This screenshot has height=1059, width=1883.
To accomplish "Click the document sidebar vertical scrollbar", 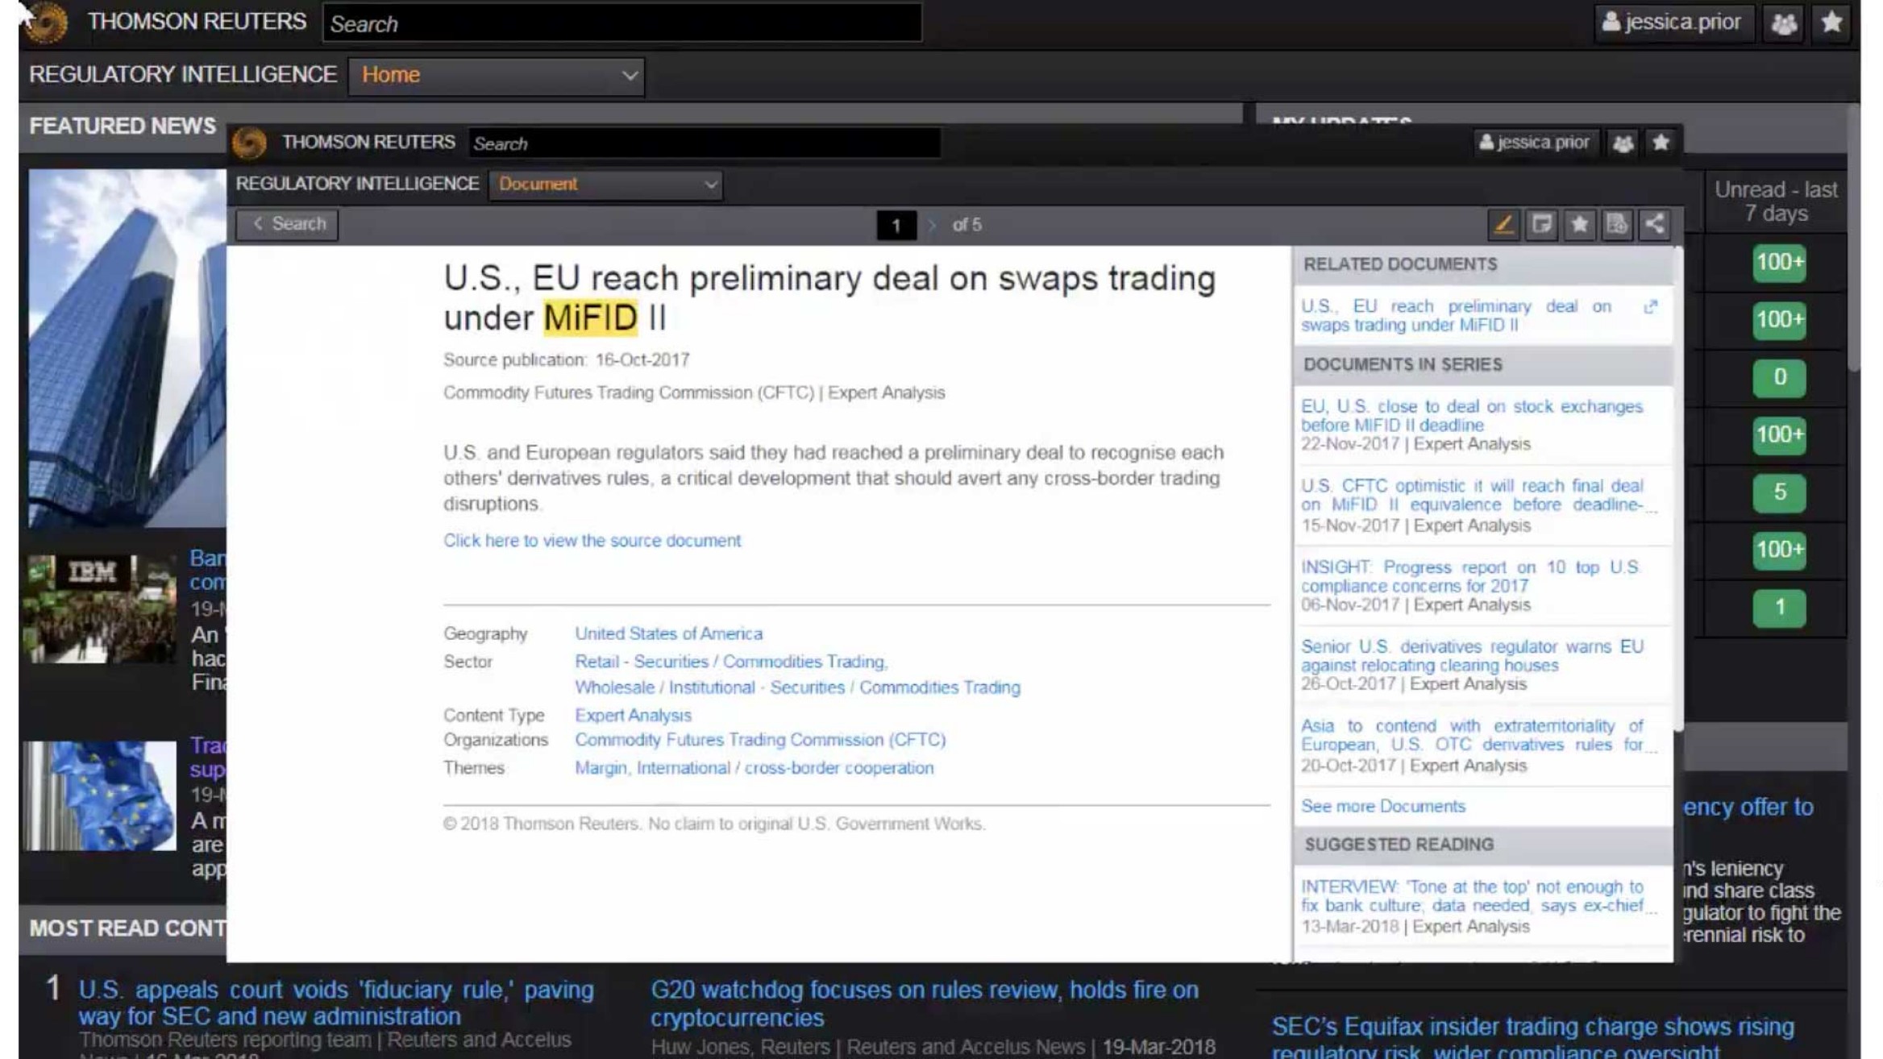I will (x=1677, y=484).
